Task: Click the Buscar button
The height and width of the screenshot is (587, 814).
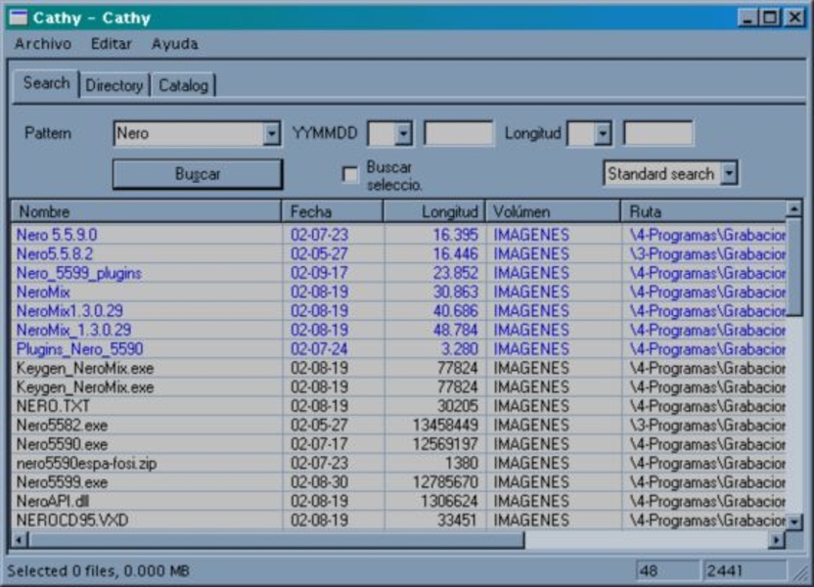Action: click(198, 174)
